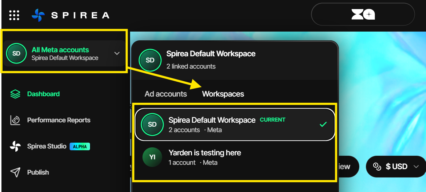The width and height of the screenshot is (426, 192).
Task: Open the $ USD currency dropdown
Action: 396,167
